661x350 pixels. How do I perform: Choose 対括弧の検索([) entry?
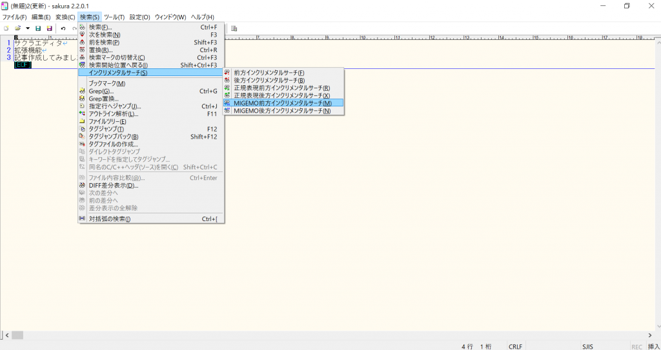pyautogui.click(x=151, y=219)
